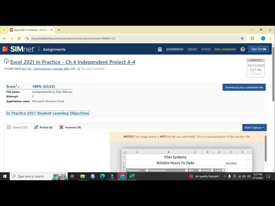Open the tab search dropdown arrow
The width and height of the screenshot is (275, 206).
click(4, 30)
